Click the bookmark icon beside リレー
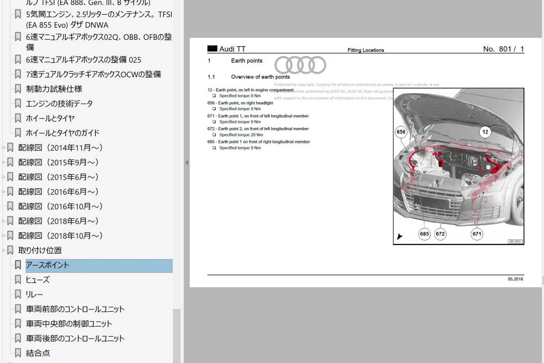 click(18, 294)
